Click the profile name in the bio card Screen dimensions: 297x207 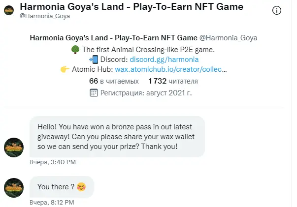tap(113, 38)
